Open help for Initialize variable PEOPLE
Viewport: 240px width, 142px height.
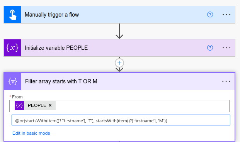click(x=210, y=48)
